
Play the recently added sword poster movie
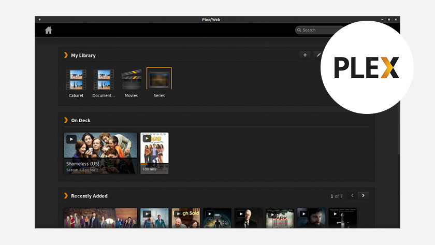(x=335, y=214)
